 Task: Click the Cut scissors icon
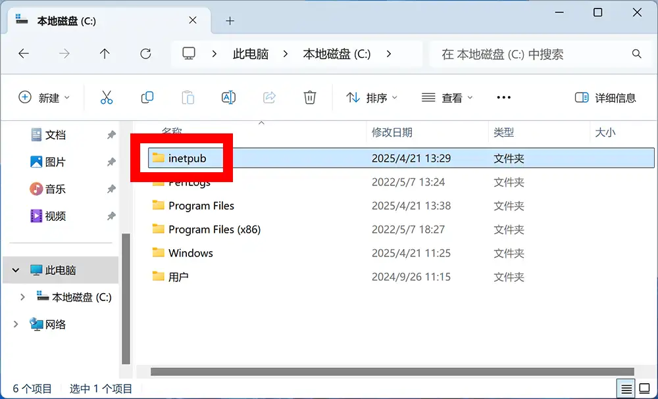107,97
